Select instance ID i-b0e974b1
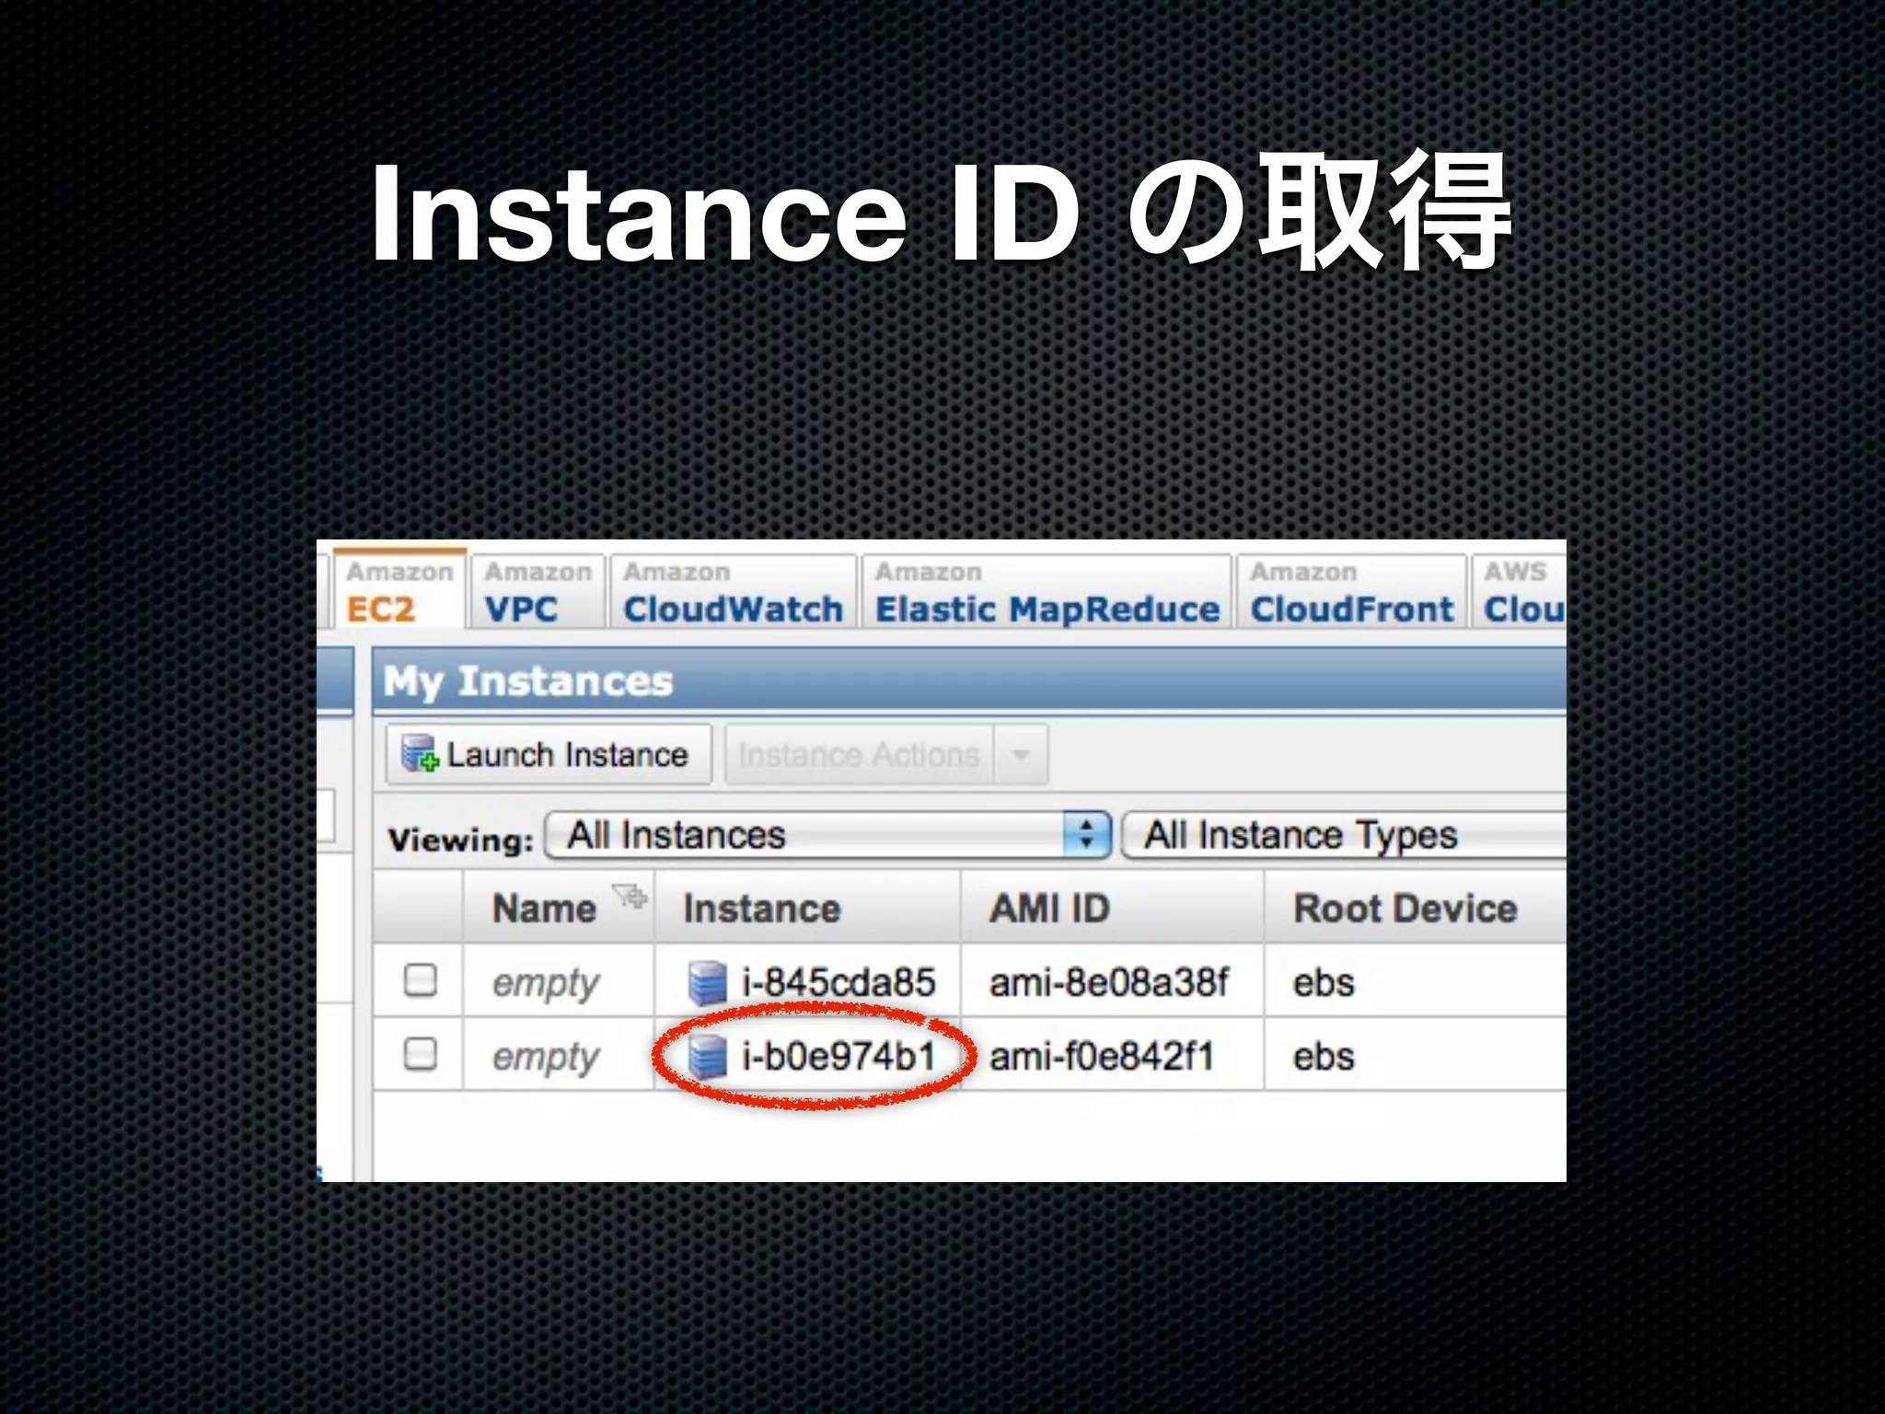The width and height of the screenshot is (1885, 1414). click(838, 1056)
